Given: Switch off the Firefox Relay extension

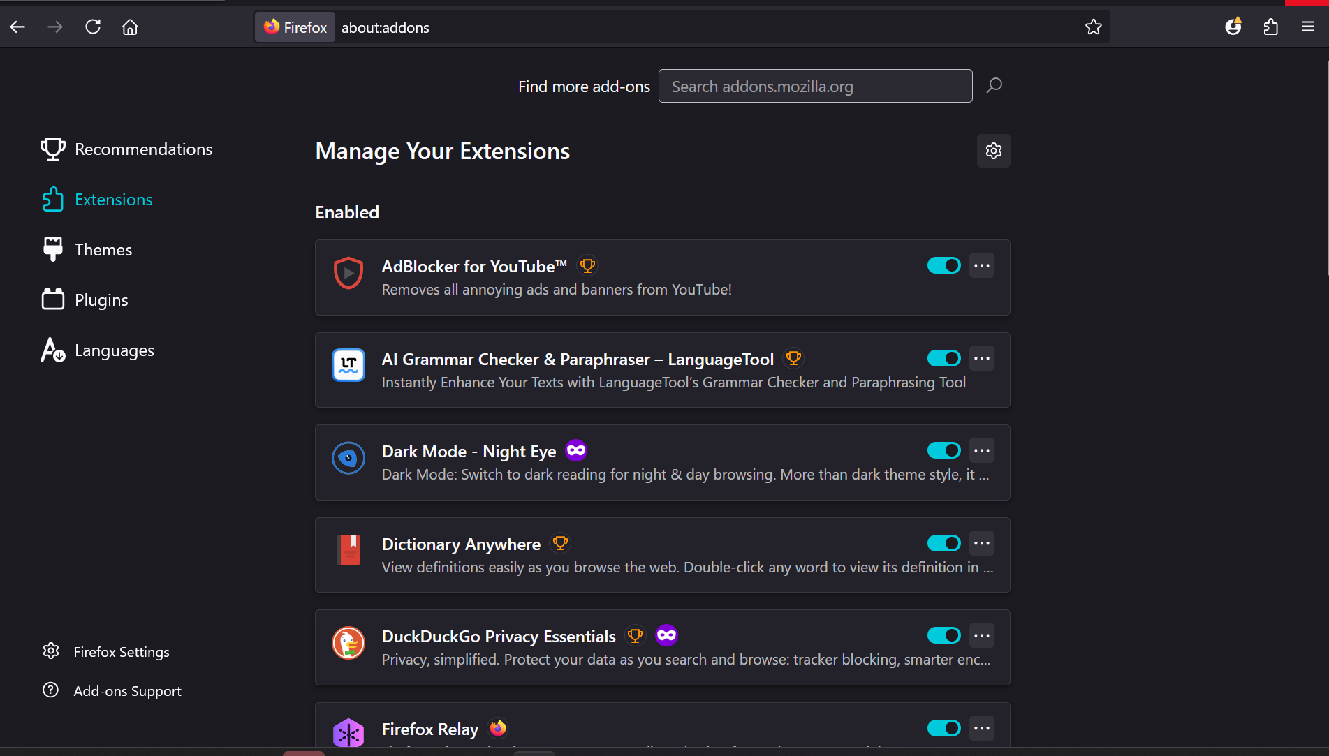Looking at the screenshot, I should click(x=944, y=728).
